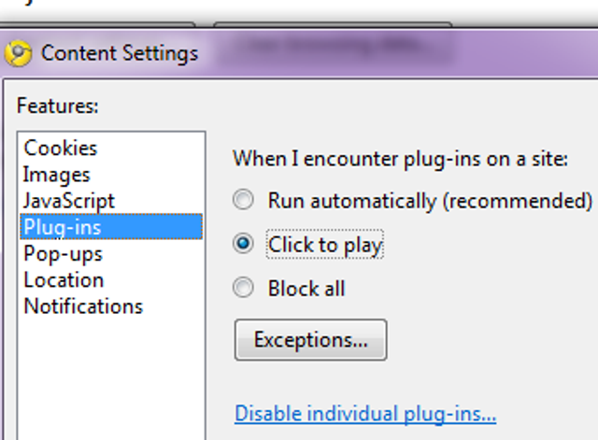598x440 pixels.
Task: Open the plug-in Exceptions dialog
Action: pos(311,340)
